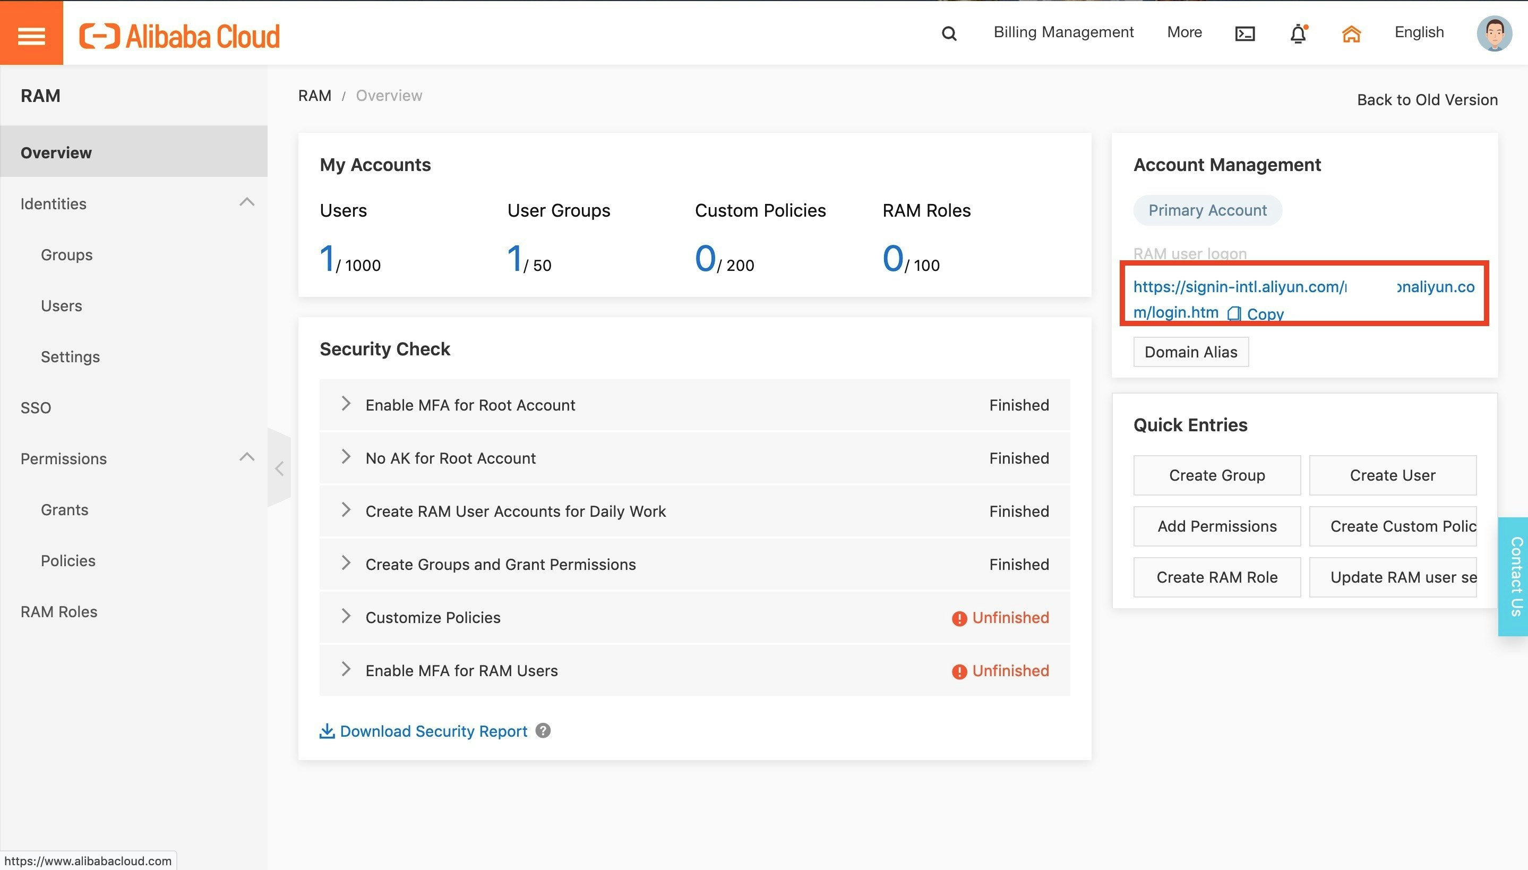The image size is (1528, 870).
Task: Click Unfinished status for Enable MFA for RAM Users
Action: coord(1010,670)
